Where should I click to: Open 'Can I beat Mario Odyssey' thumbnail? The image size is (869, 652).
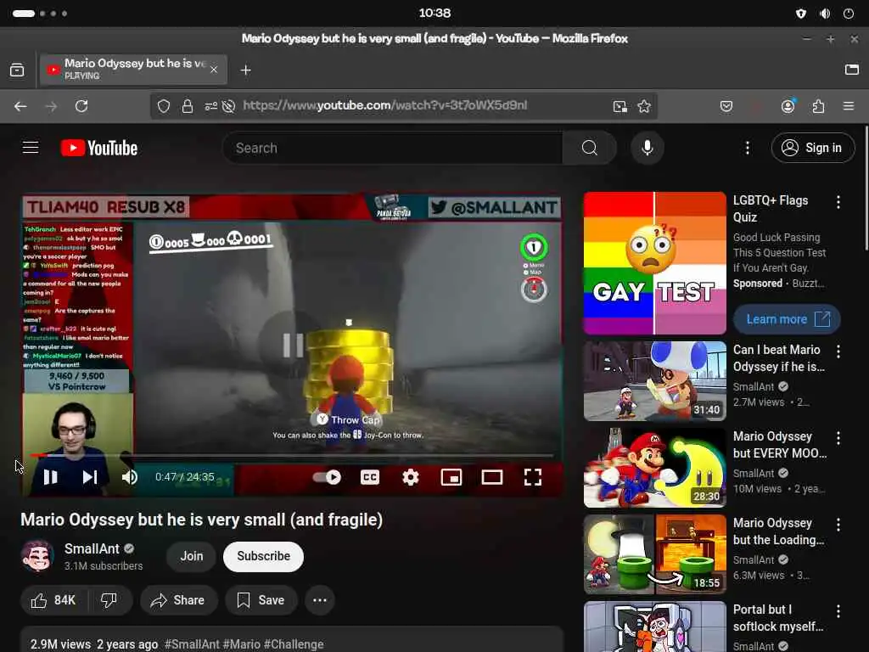654,381
